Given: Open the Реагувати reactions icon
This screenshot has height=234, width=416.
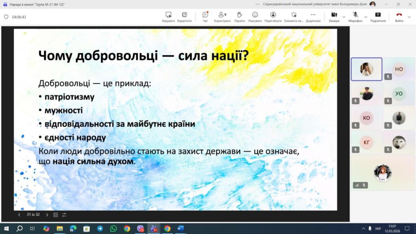Looking at the screenshot, I should 255,16.
